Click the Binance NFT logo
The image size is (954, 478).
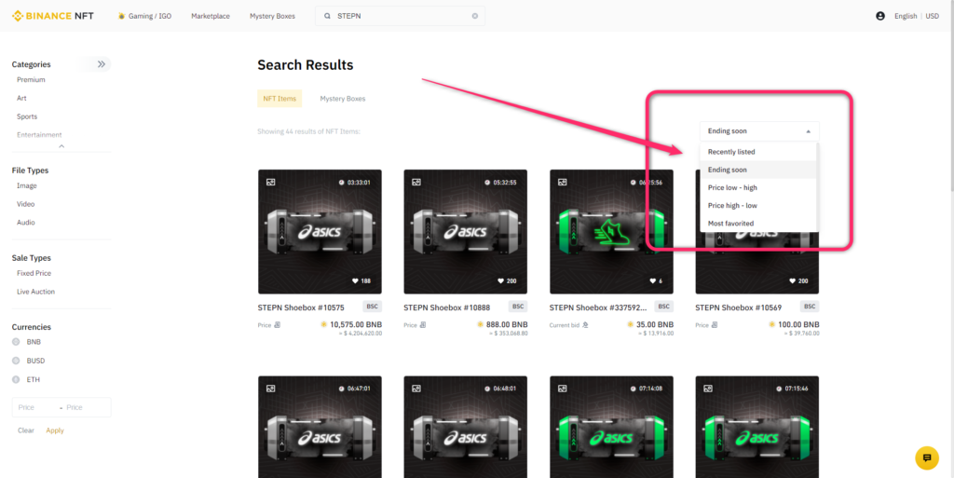(53, 16)
